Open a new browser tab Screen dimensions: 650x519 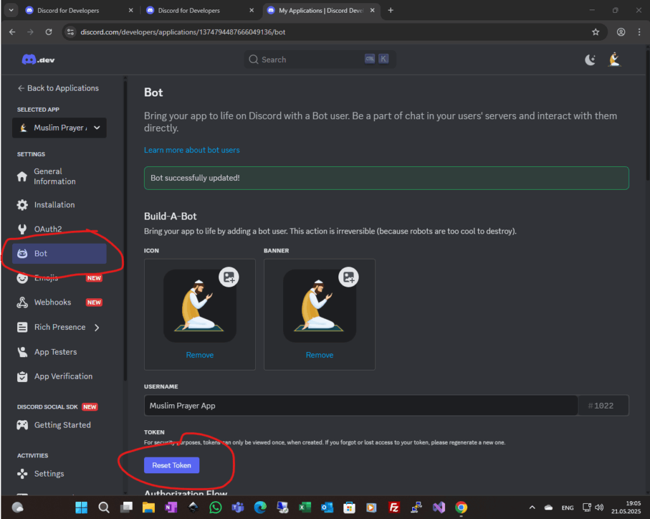[390, 10]
